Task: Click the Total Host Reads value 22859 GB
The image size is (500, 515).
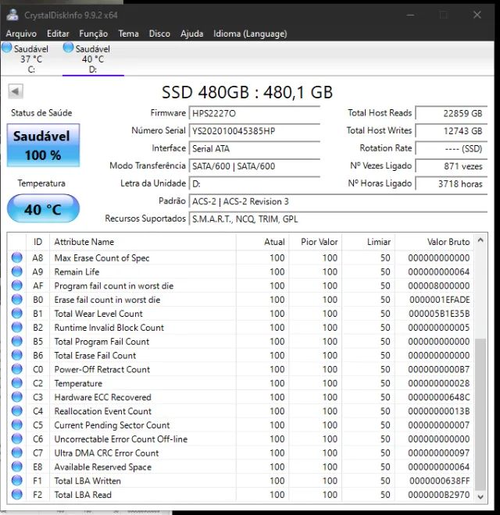Action: pyautogui.click(x=452, y=113)
